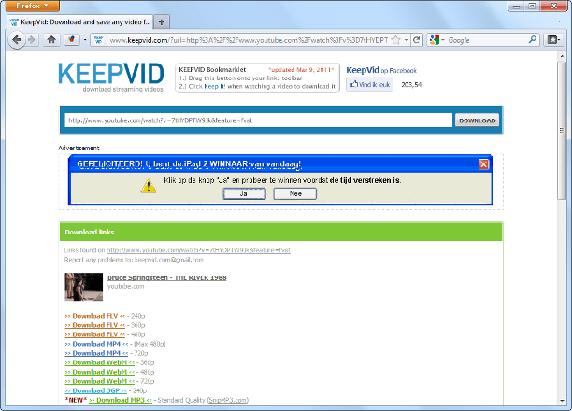572x411 pixels.
Task: Open the home page via house icon
Action: click(51, 40)
